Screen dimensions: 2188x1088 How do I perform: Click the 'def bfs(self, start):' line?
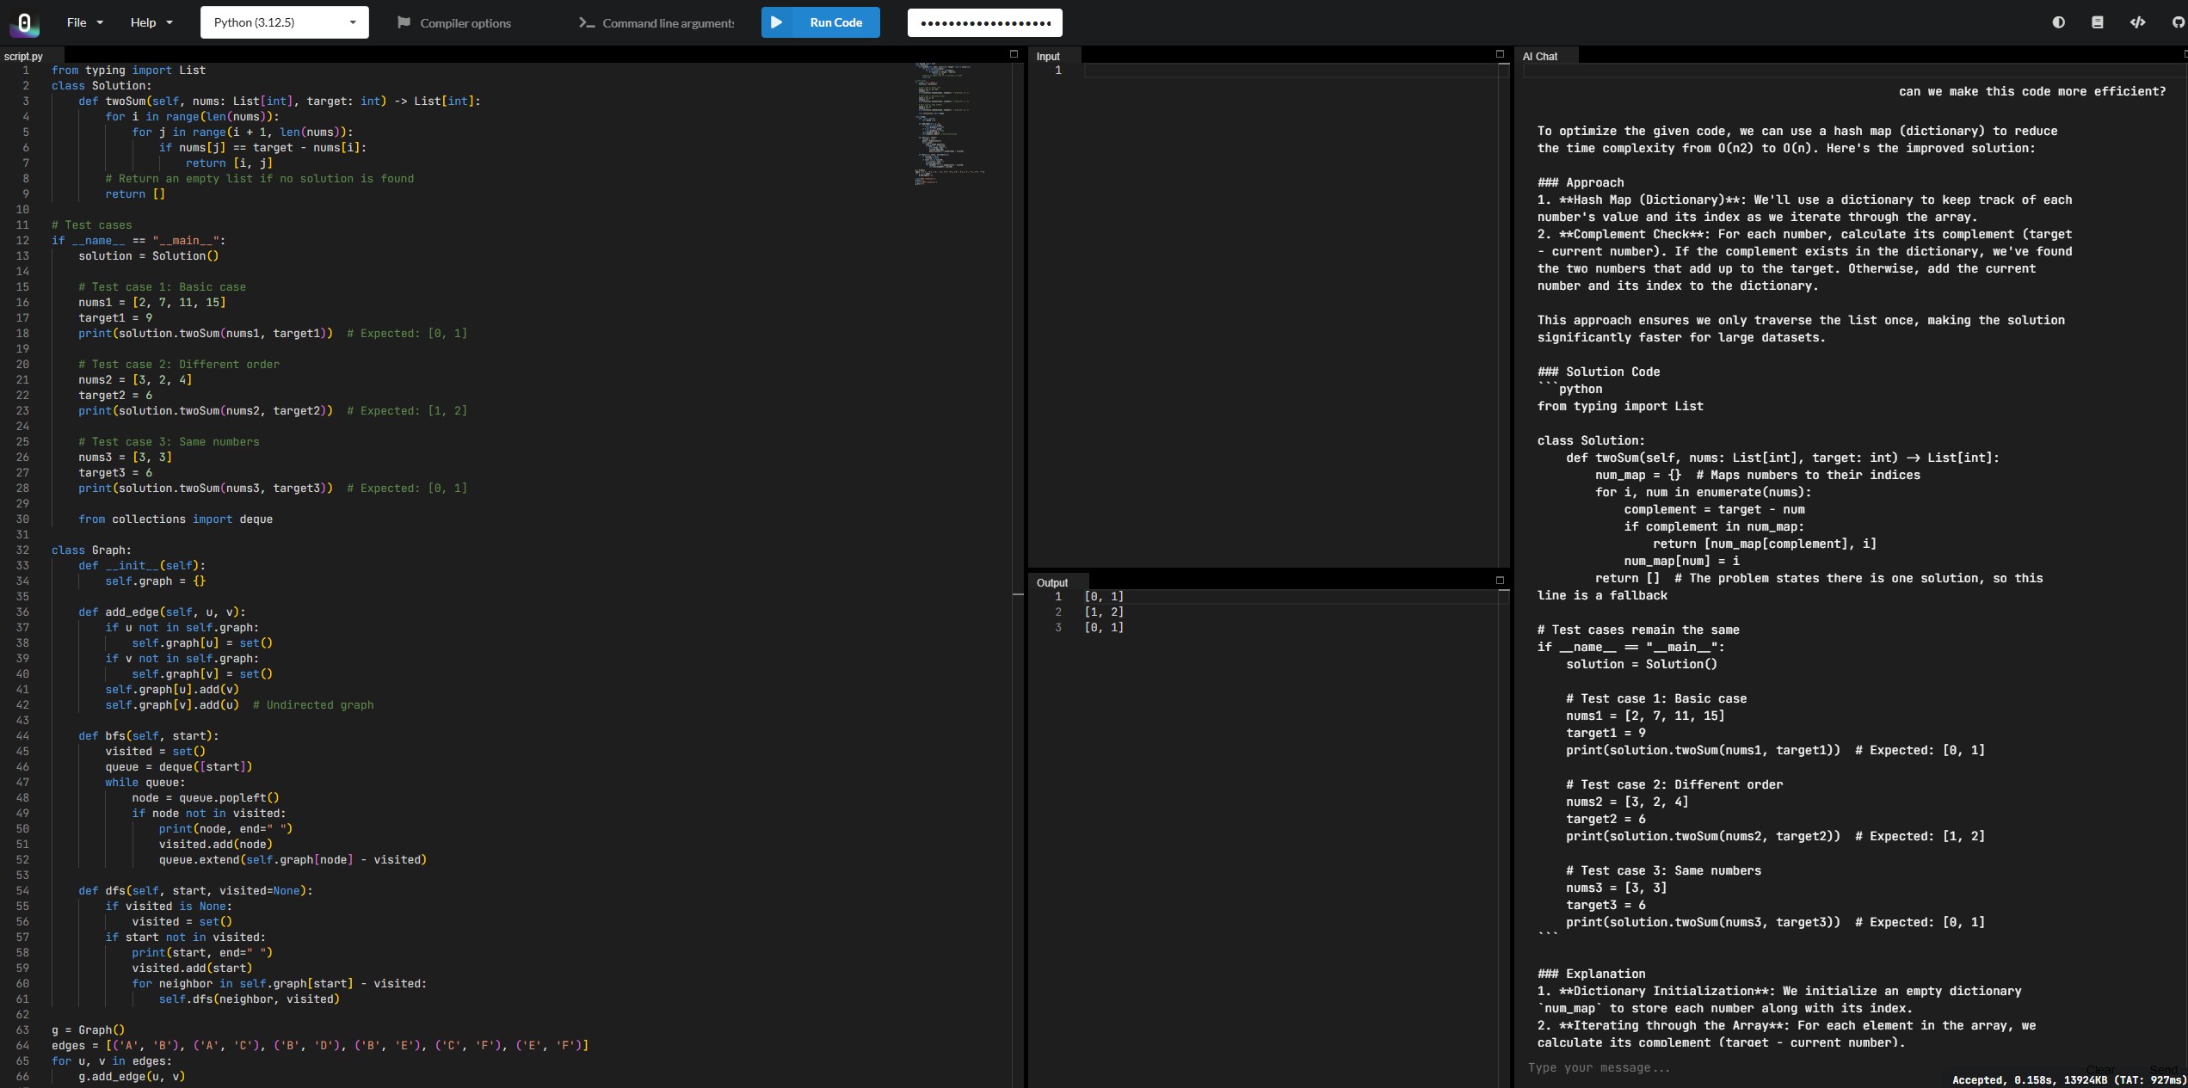pos(148,735)
